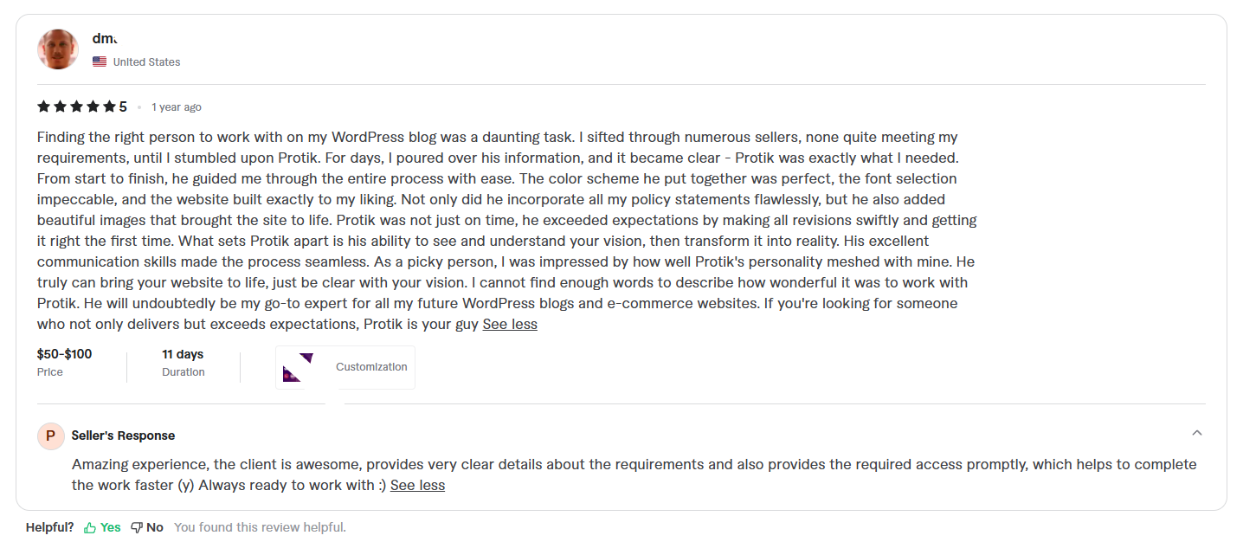Screen dimensions: 1243x542
Task: Open the purple gig thumbnail image
Action: (x=298, y=367)
